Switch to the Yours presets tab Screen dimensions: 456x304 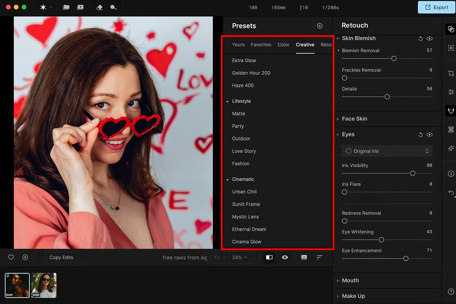pos(238,45)
